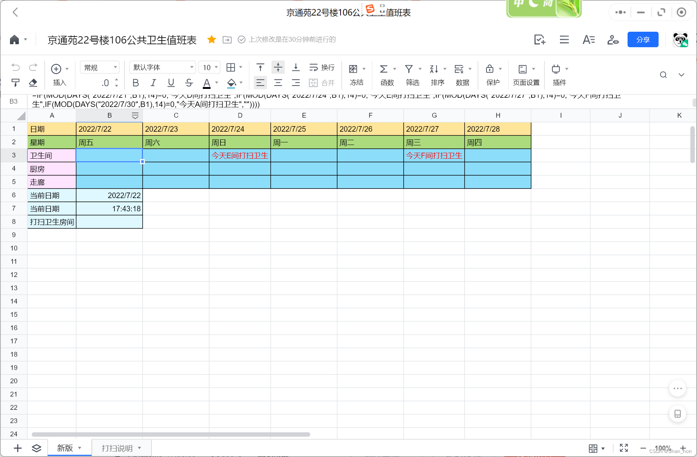
Task: Open the 打扫说明 tab dropdown arrow
Action: (140, 448)
